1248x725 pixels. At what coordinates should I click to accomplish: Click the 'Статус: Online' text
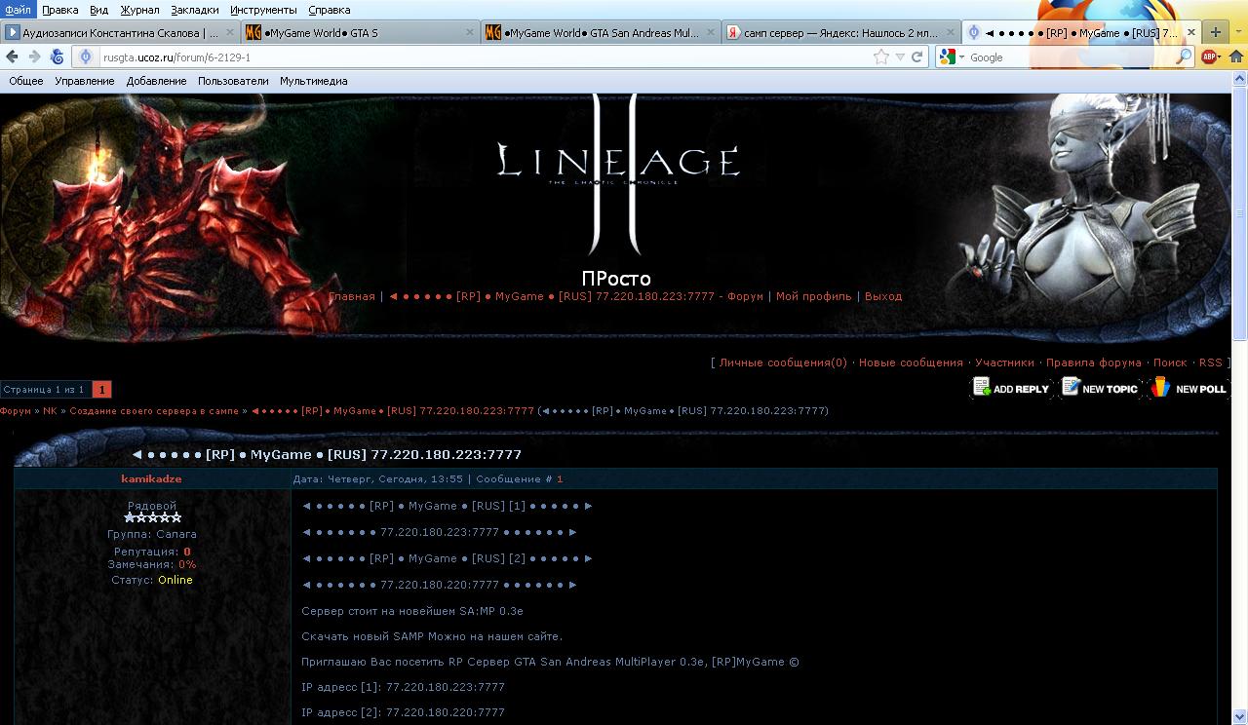152,580
